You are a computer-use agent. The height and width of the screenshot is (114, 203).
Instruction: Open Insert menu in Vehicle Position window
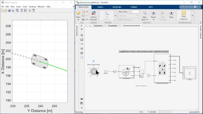(x=18, y=6)
